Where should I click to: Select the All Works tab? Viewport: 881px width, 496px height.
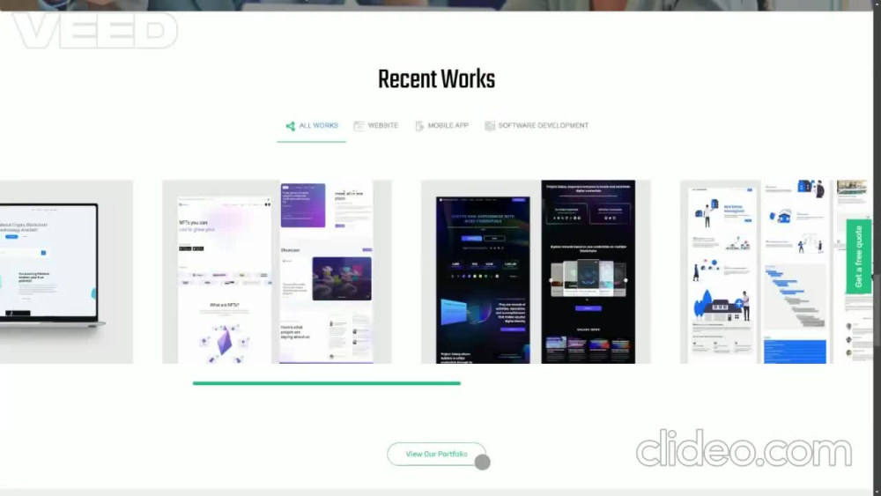pyautogui.click(x=311, y=126)
